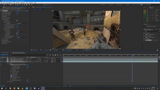
Task: Click the Play button in Preview panel
Action: [151, 26]
